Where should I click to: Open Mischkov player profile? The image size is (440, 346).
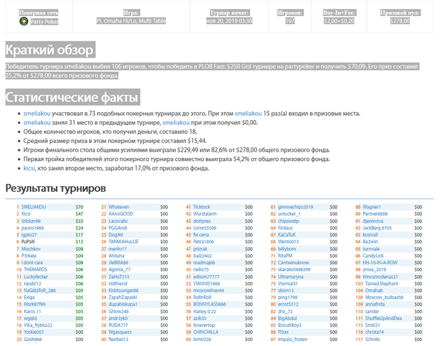tap(31, 249)
